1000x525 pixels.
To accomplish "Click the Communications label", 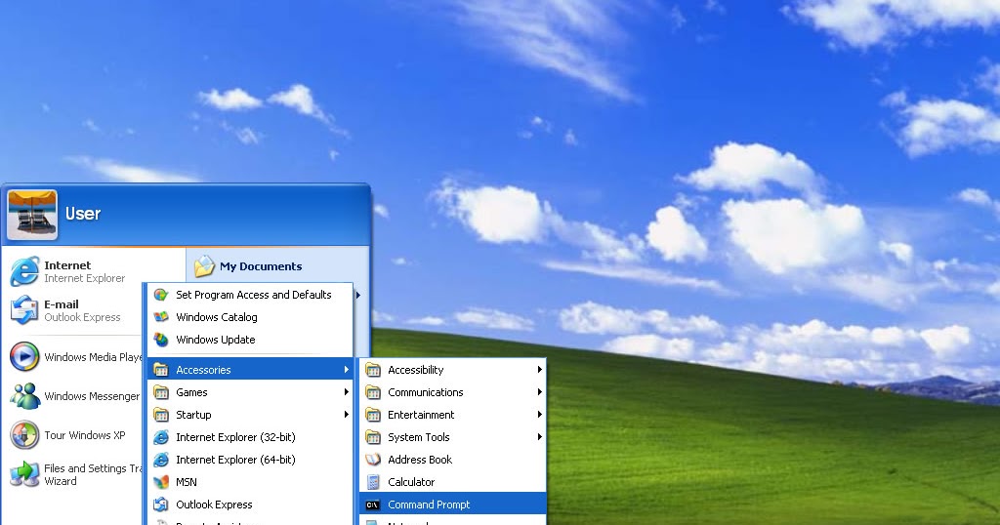I will click(426, 392).
